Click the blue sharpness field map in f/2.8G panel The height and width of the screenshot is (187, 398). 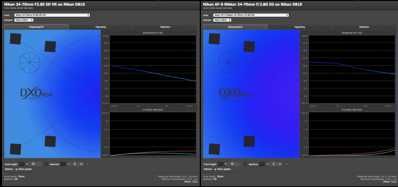pos(252,94)
